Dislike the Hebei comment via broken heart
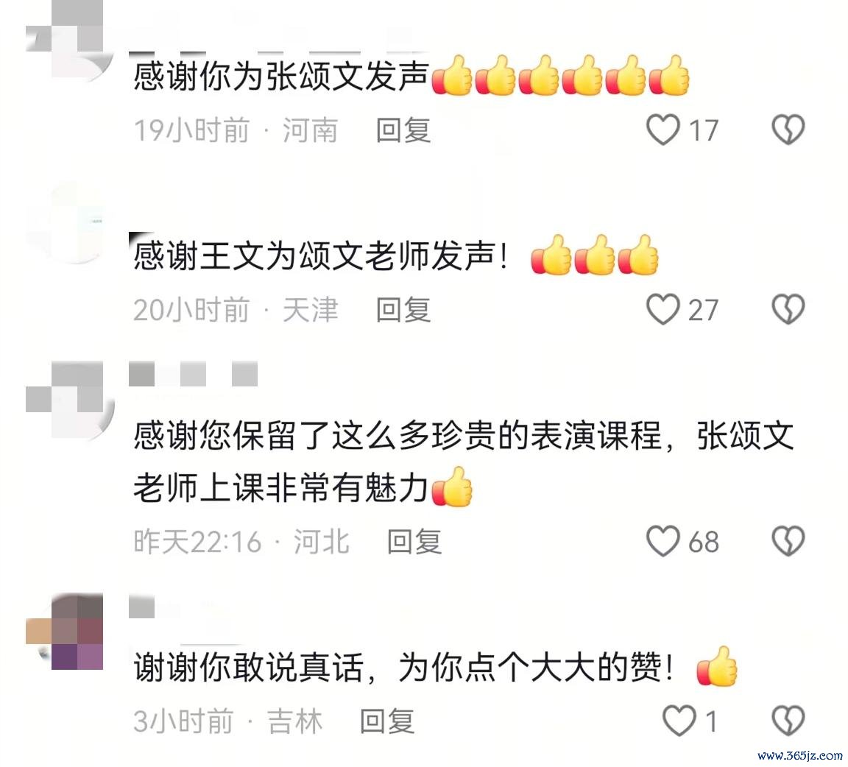The width and height of the screenshot is (848, 767). click(788, 541)
